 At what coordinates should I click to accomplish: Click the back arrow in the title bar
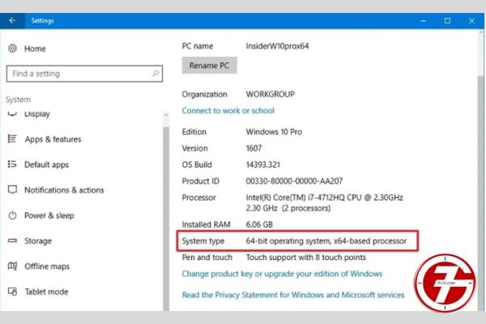(12, 20)
